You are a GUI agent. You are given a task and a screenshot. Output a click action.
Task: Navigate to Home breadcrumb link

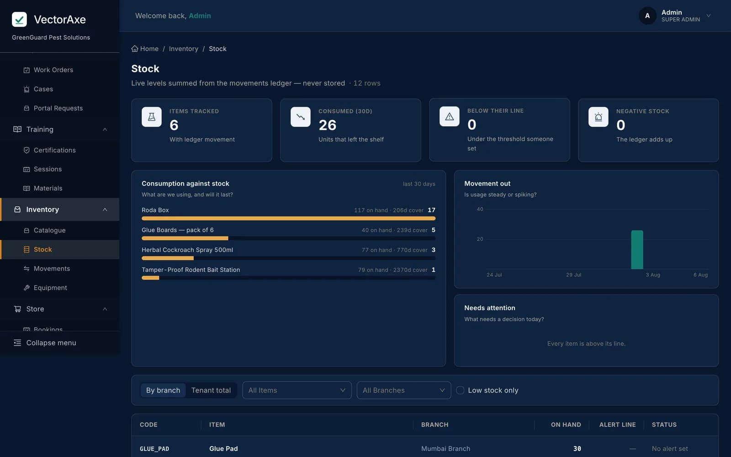pyautogui.click(x=145, y=48)
